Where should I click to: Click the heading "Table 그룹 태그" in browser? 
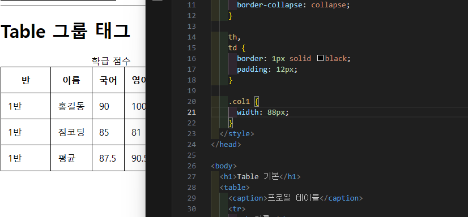click(65, 31)
